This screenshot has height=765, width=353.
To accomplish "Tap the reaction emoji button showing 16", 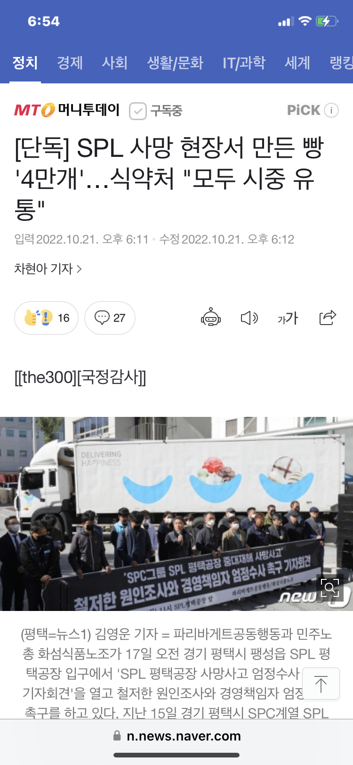I will (46, 318).
